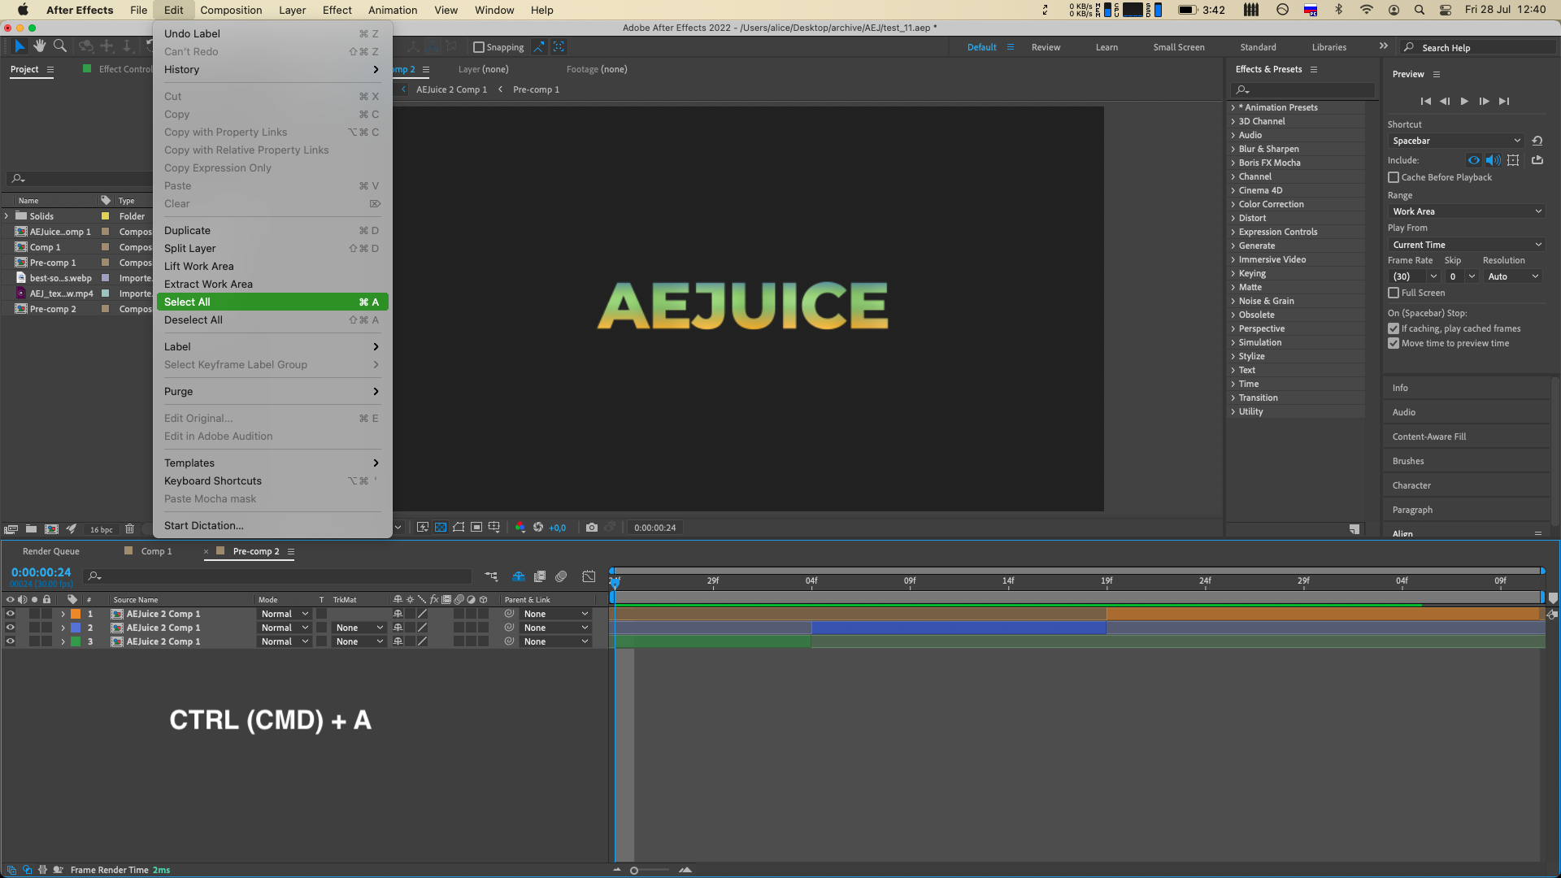
Task: Select the Edit menu in menu bar
Action: [x=174, y=10]
